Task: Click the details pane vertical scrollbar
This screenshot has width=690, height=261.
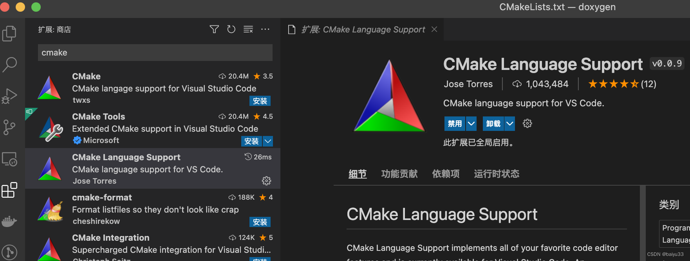Action: click(x=643, y=223)
